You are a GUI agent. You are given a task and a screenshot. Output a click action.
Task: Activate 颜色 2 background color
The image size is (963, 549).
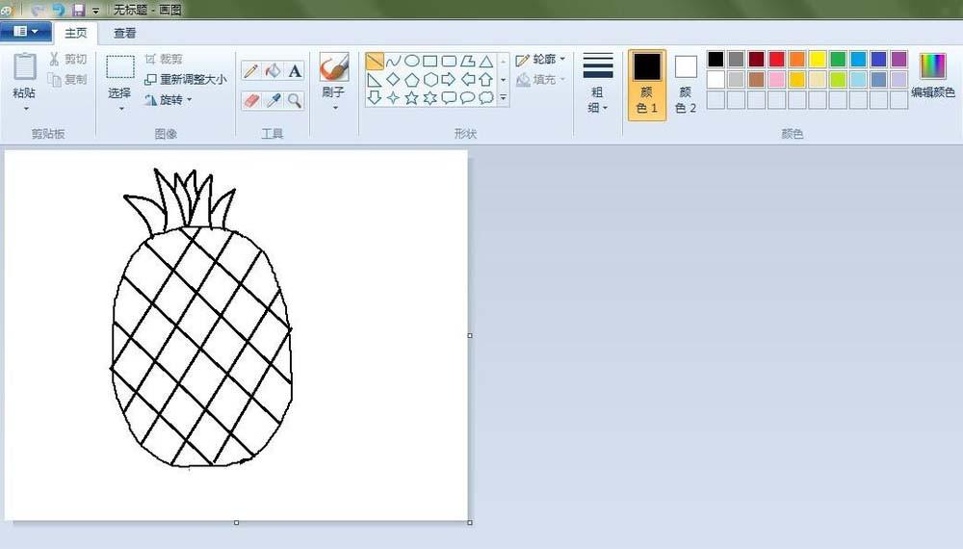pos(686,85)
